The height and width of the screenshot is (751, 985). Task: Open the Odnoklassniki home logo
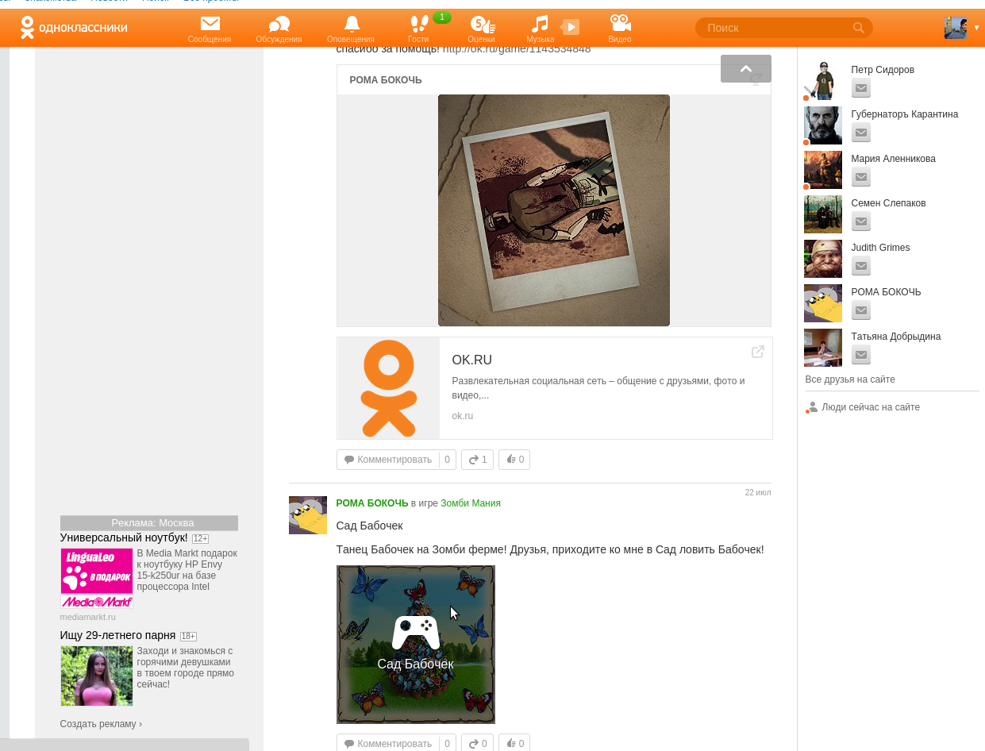tap(74, 28)
